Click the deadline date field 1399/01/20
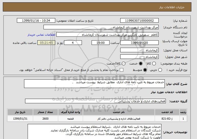 coord(139,43)
